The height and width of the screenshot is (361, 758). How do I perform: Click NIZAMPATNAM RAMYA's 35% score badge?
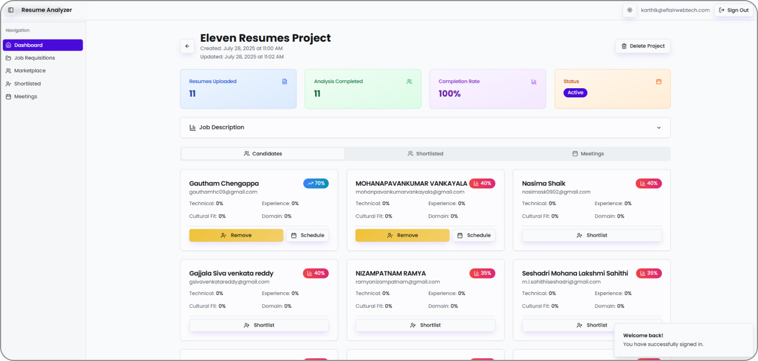[482, 273]
